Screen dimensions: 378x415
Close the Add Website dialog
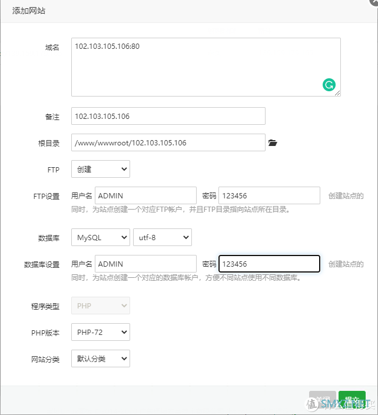(374, 2)
